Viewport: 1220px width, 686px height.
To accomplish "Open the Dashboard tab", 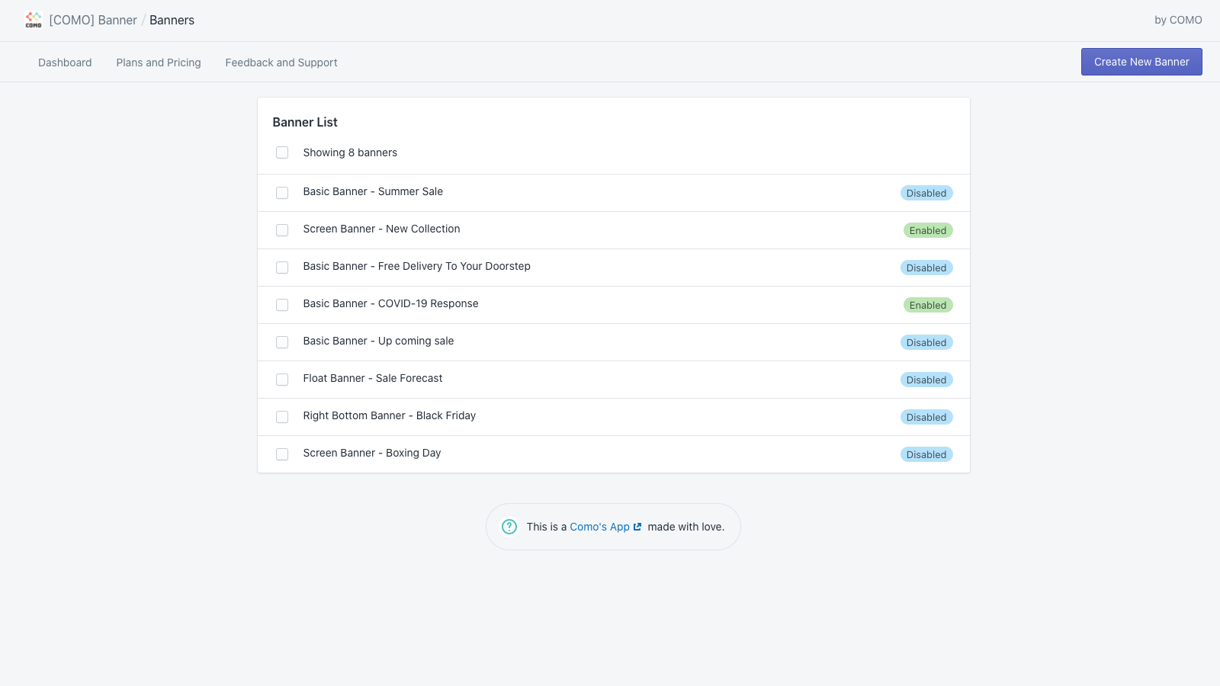I will pyautogui.click(x=65, y=63).
